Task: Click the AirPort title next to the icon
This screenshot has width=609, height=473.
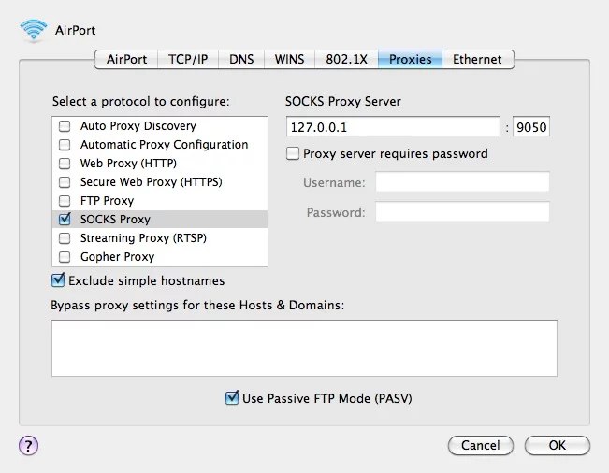Action: click(76, 30)
